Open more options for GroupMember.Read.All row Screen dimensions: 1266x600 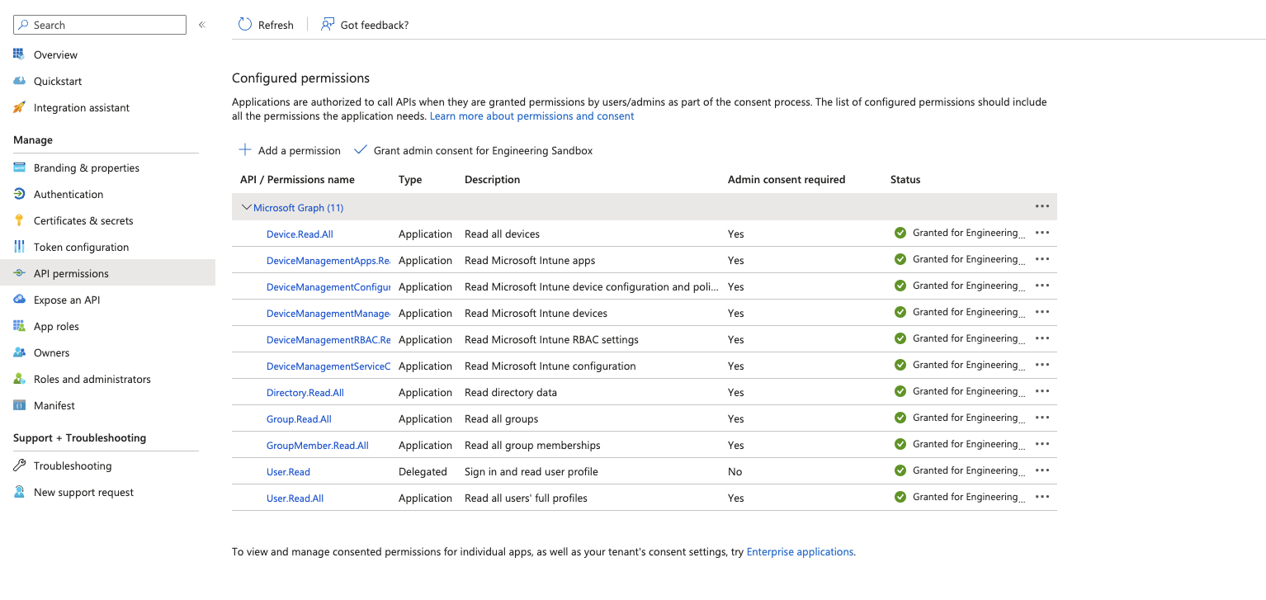click(1042, 444)
